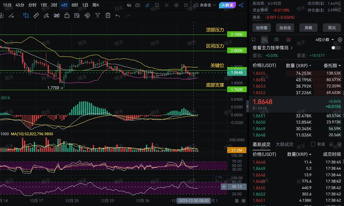This screenshot has height=206, width=344.
Task: Show buy orders only view
Action: tap(276, 40)
